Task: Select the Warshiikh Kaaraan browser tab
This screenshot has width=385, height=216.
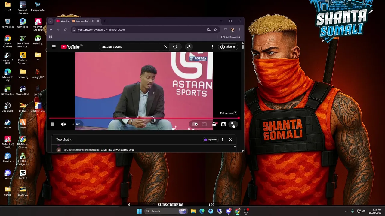Action: pos(75,21)
